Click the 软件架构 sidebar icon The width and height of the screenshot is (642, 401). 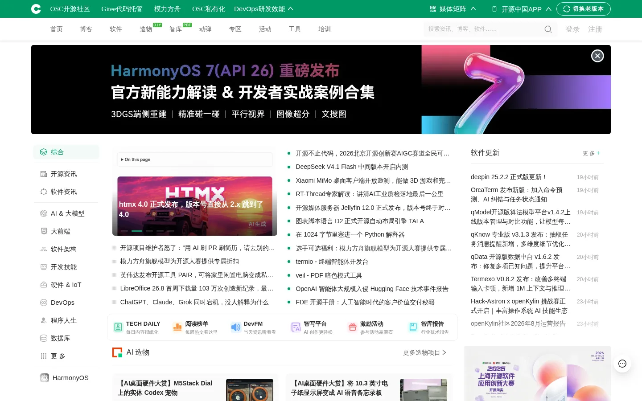[44, 249]
